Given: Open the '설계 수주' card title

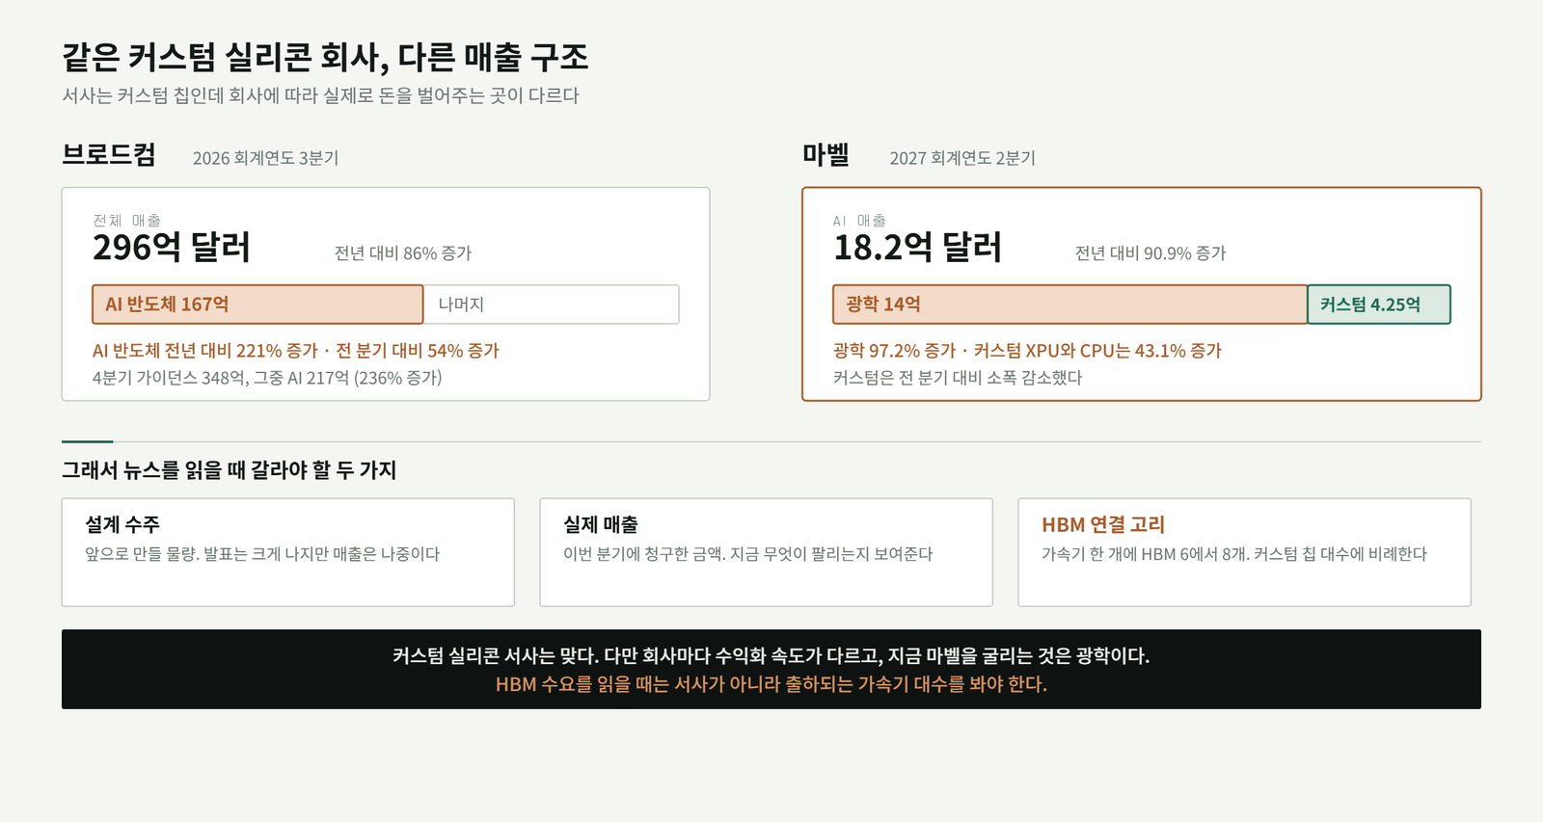Looking at the screenshot, I should tap(122, 524).
